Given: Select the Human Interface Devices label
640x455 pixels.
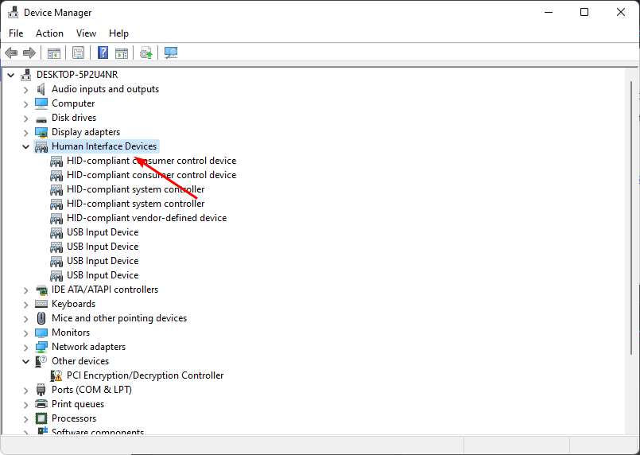Looking at the screenshot, I should 104,146.
